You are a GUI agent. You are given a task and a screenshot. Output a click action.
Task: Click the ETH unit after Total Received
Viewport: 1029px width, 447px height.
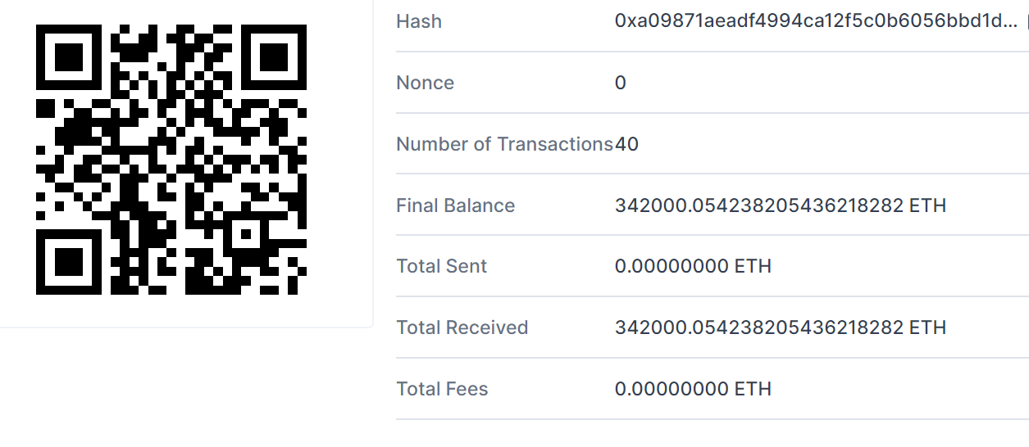point(928,327)
